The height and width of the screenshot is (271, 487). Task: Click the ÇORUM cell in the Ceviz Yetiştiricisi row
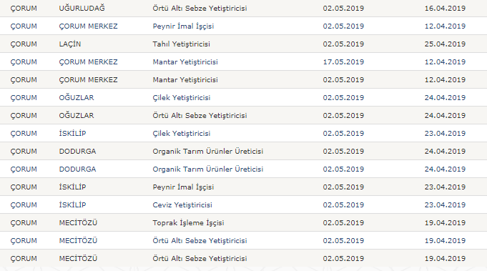[x=24, y=205]
